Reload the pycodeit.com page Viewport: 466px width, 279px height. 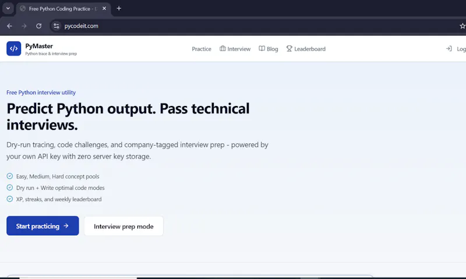tap(38, 26)
